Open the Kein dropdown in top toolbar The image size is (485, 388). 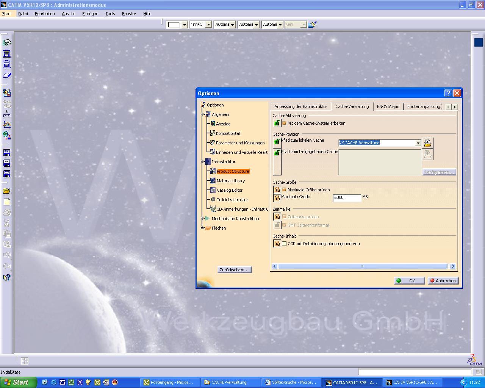pos(303,25)
